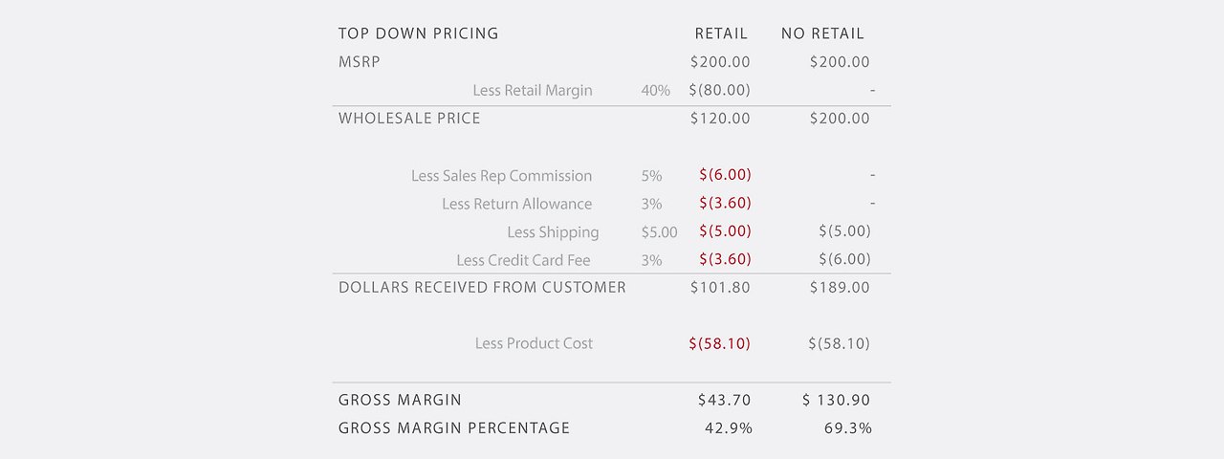This screenshot has width=1224, height=459.
Task: Select the RETAIL column header
Action: click(x=721, y=33)
